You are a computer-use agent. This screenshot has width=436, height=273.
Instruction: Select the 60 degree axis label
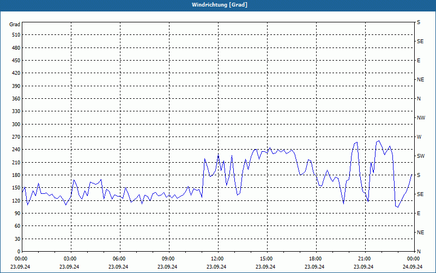[x=17, y=226]
